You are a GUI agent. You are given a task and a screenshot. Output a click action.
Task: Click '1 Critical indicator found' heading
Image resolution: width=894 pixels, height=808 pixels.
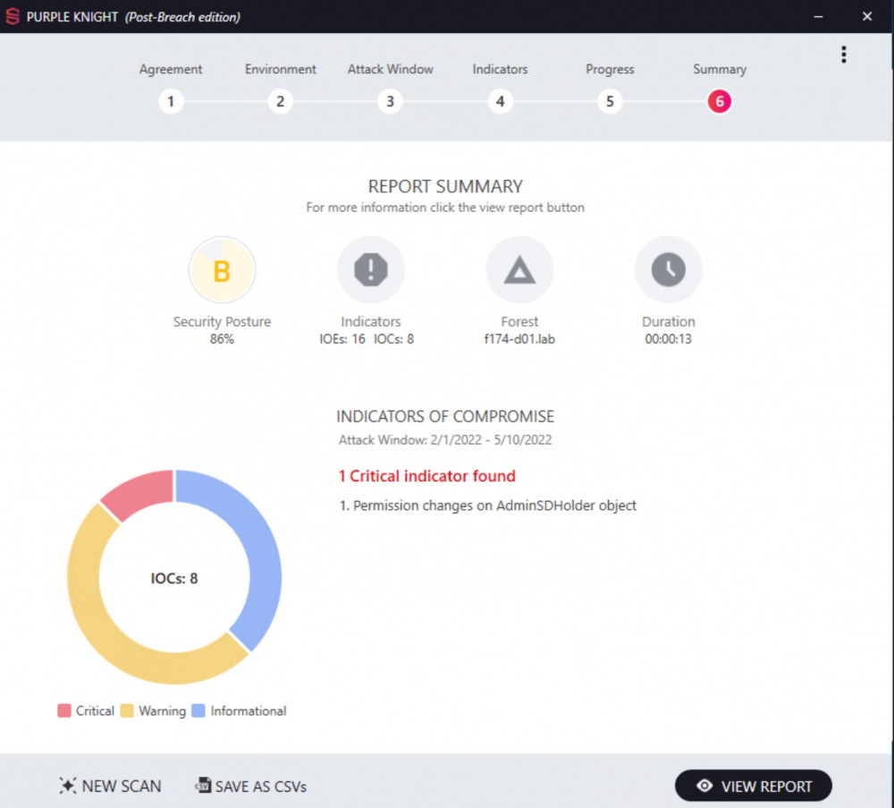(427, 476)
